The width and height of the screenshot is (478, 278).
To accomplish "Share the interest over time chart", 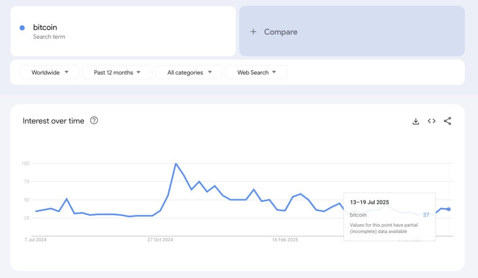I will [x=447, y=121].
